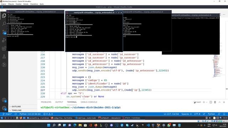Open notifications bell in status bar
The image size is (228, 128).
point(224,114)
